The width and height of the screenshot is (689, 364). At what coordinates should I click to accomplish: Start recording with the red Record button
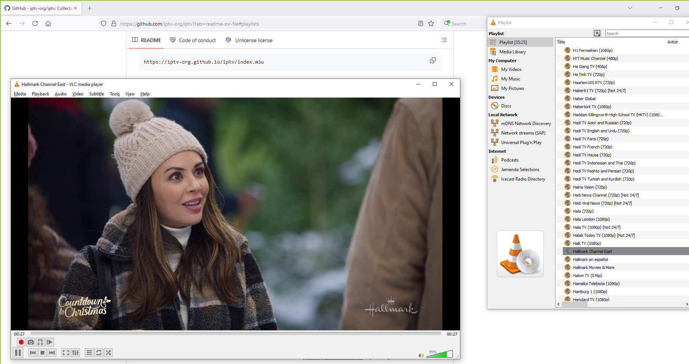tap(21, 342)
